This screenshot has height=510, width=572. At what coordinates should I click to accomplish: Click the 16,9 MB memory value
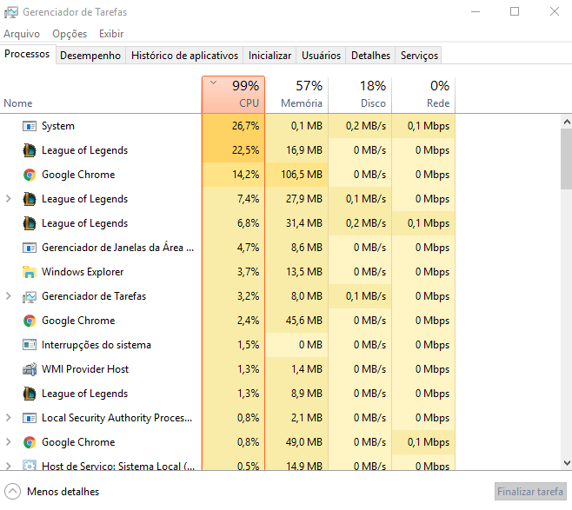tap(304, 150)
